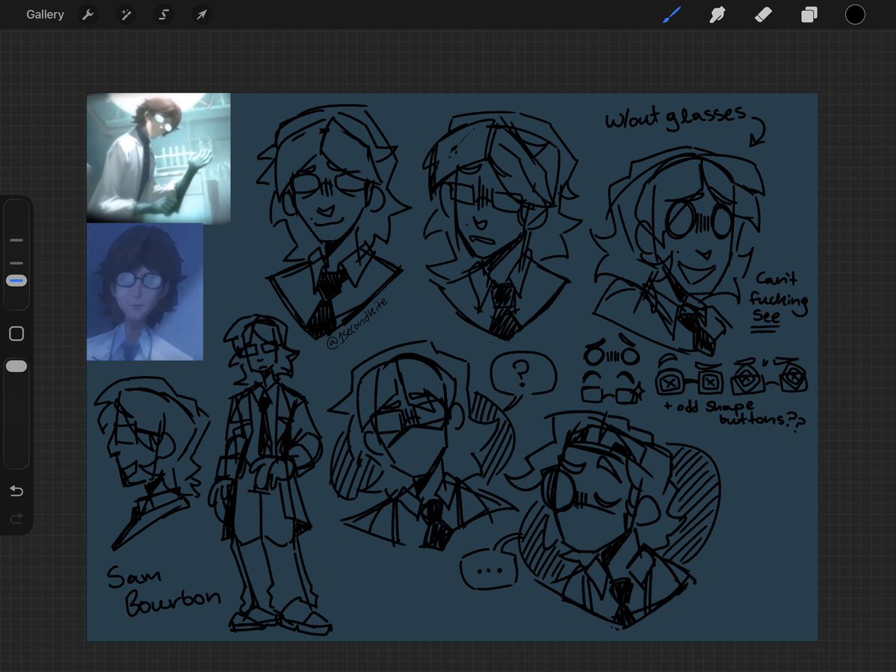Adjust the brush opacity slider handle
This screenshot has width=896, height=672.
point(16,366)
